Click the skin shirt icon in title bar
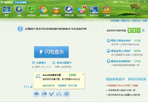 121,2
